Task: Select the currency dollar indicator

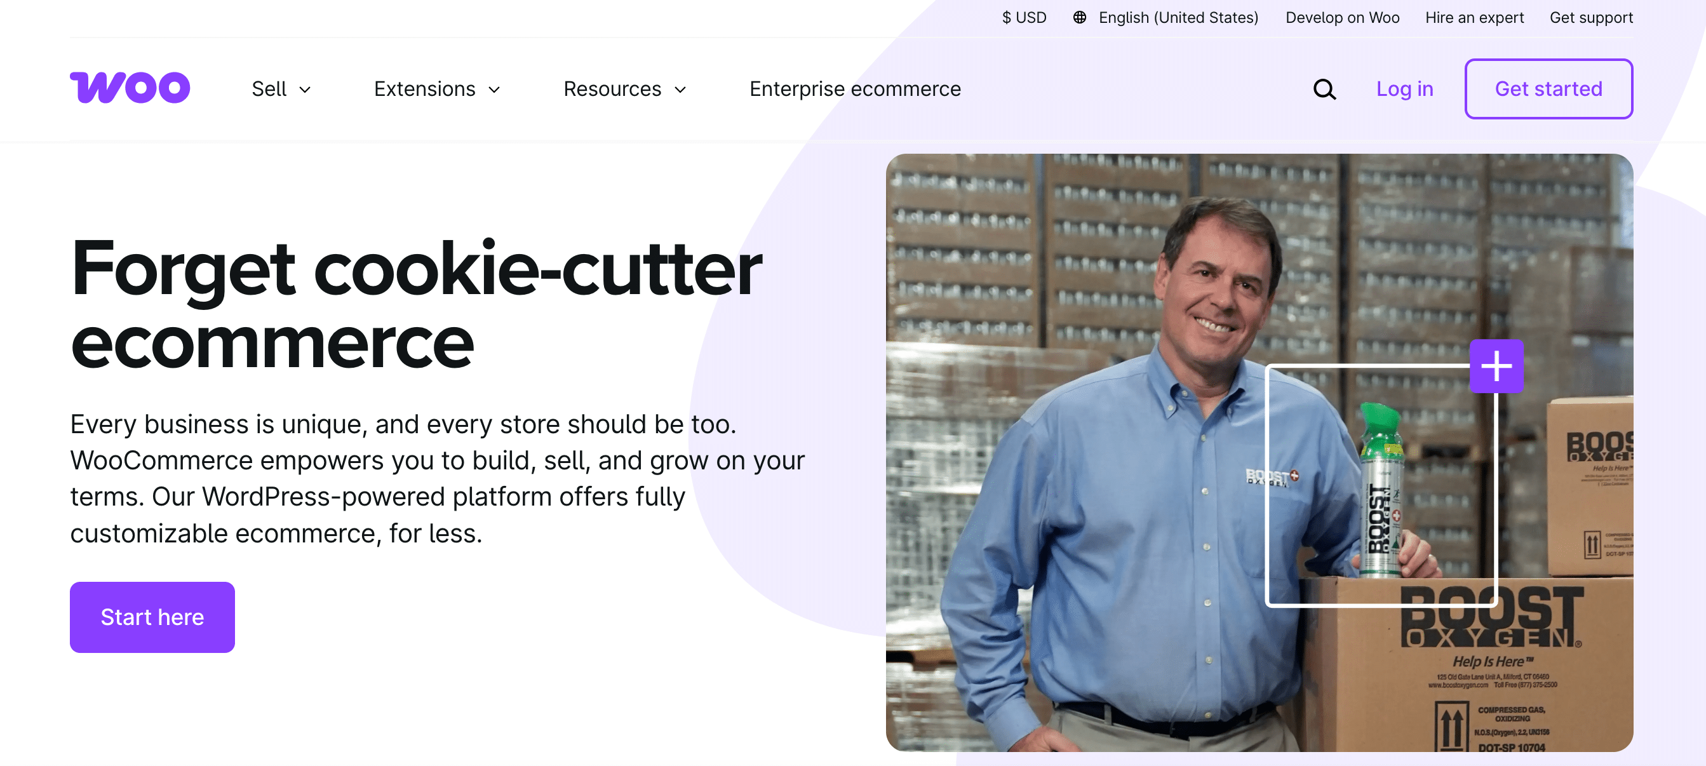Action: tap(1024, 18)
